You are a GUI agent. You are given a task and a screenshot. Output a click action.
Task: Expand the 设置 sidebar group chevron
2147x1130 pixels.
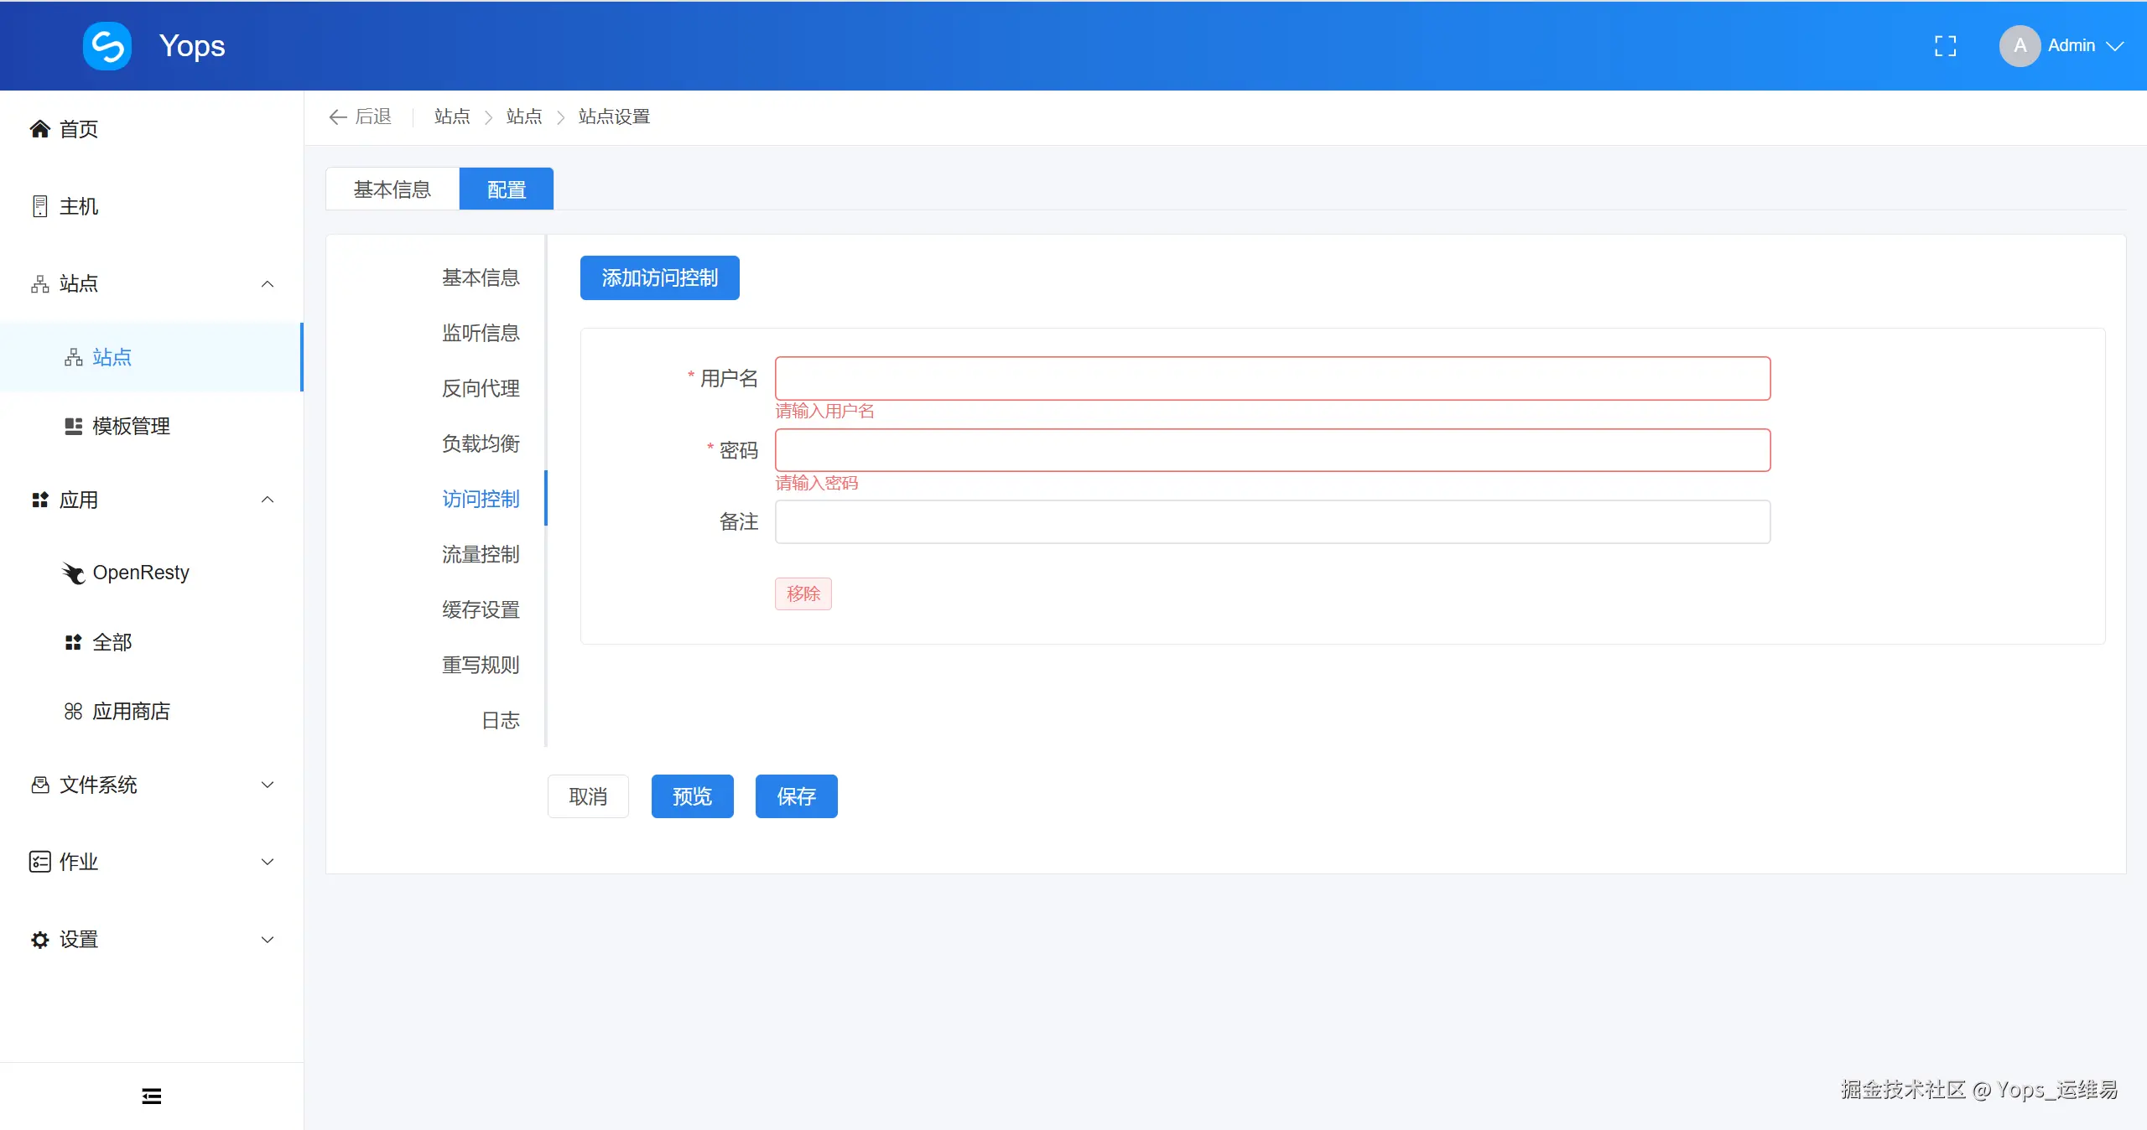(x=268, y=940)
